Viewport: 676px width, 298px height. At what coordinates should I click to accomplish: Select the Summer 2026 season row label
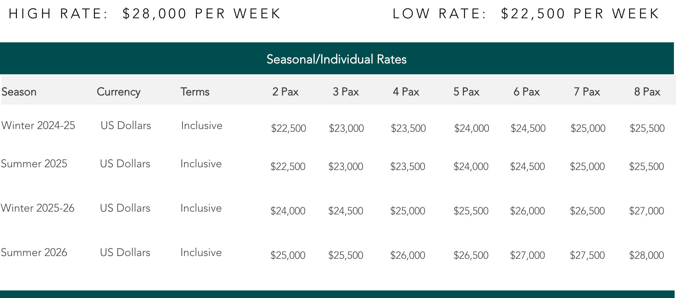(34, 253)
